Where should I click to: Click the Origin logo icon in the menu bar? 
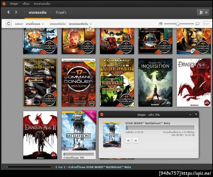tap(4, 4)
